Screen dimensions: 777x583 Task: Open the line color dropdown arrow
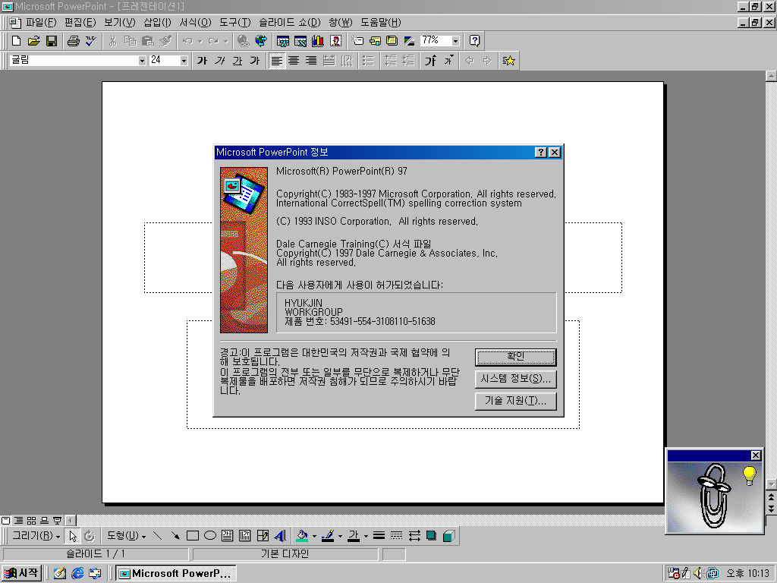(x=340, y=536)
